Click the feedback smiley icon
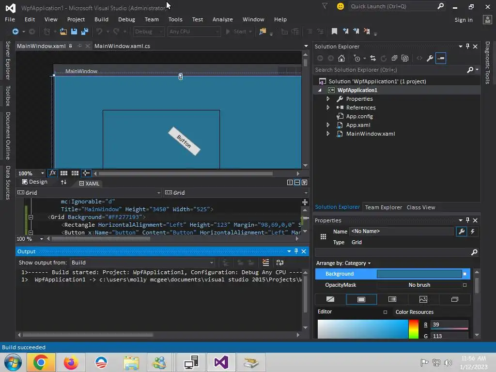This screenshot has width=496, height=372. pos(341,6)
